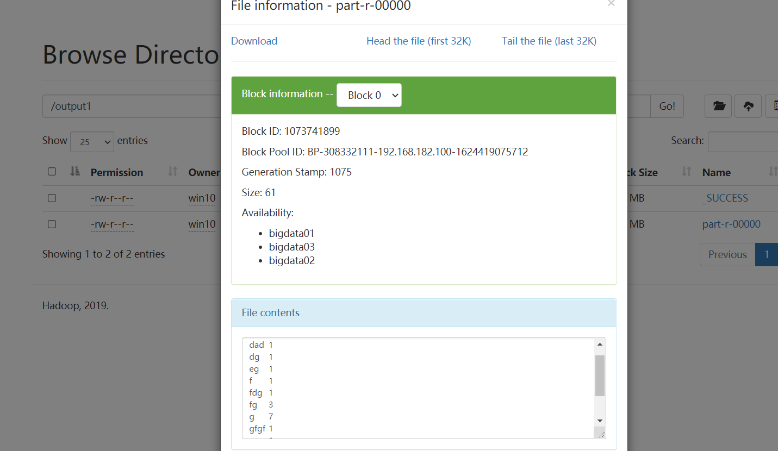Click the textarea resize grip icon
This screenshot has height=451, width=778.
coord(600,433)
